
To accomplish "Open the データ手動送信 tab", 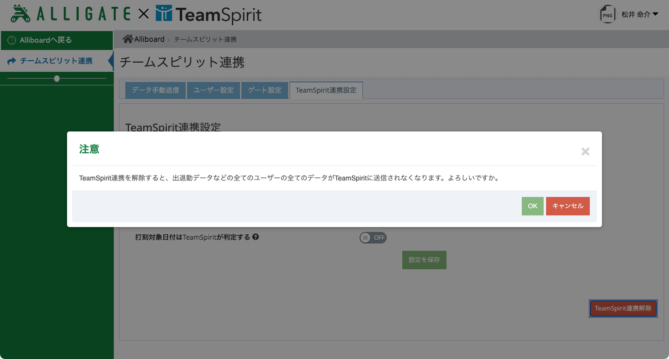I will click(x=155, y=90).
